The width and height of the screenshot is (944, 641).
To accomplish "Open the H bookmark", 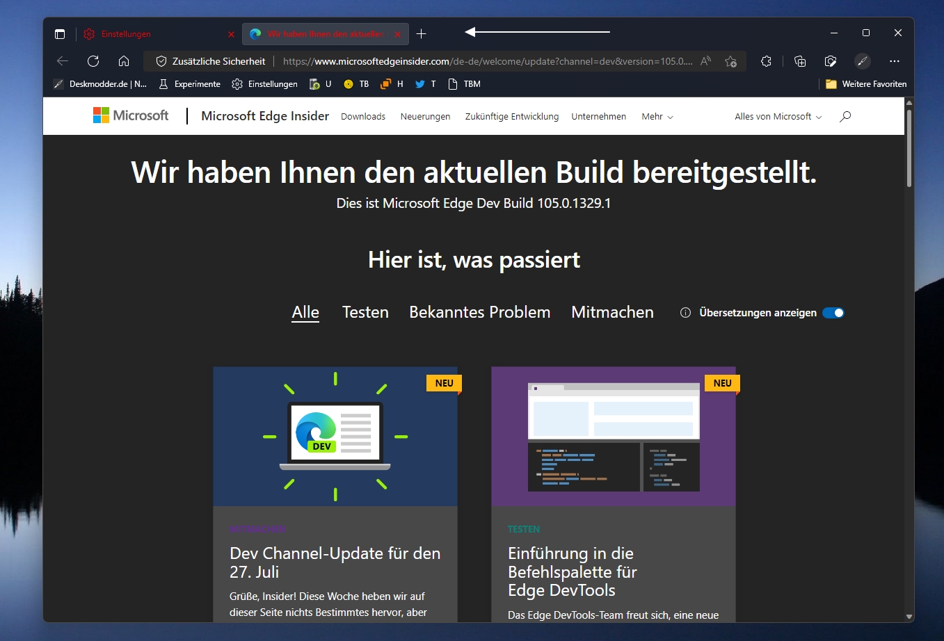I will coord(392,84).
